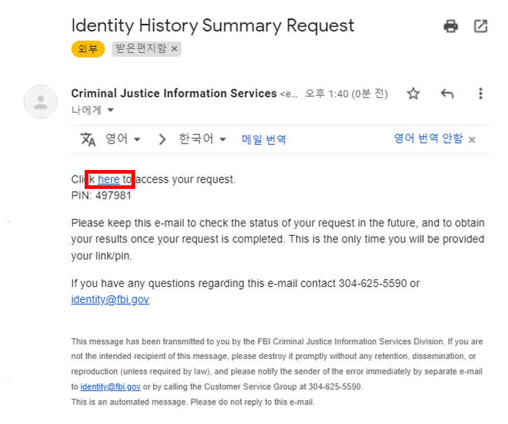Open the 한국어 target language dropdown

203,139
